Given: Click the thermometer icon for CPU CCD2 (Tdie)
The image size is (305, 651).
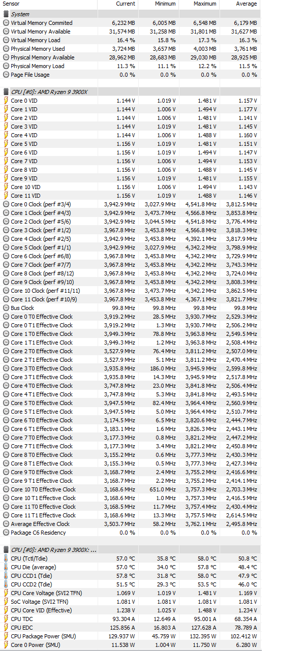Looking at the screenshot, I should (6, 584).
